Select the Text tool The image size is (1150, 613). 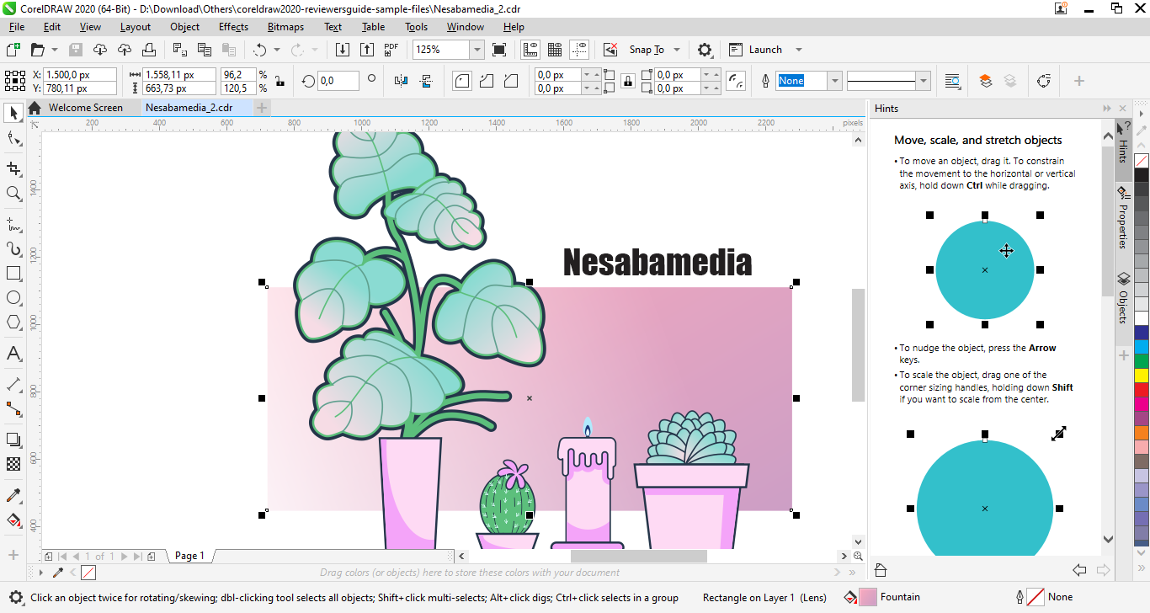(x=13, y=353)
